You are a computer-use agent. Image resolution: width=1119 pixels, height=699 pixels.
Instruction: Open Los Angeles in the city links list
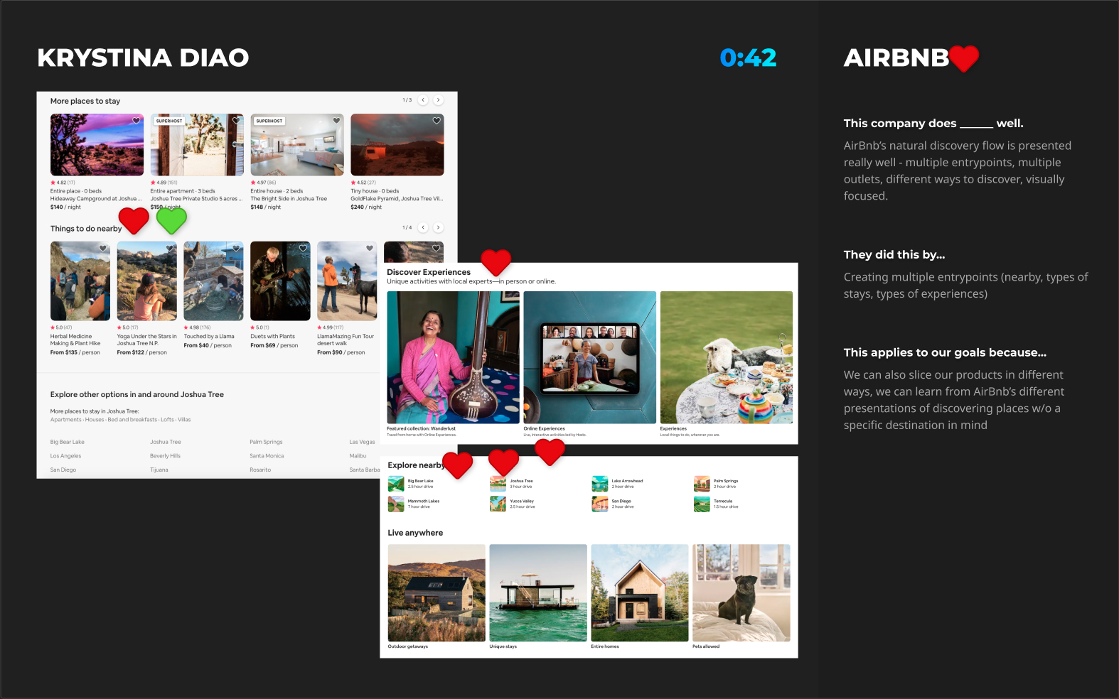click(x=65, y=456)
